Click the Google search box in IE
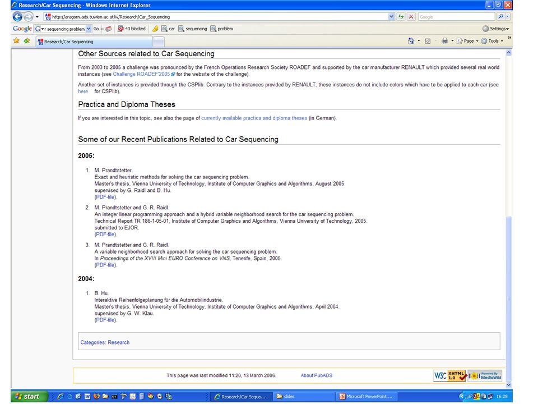 tap(456, 16)
